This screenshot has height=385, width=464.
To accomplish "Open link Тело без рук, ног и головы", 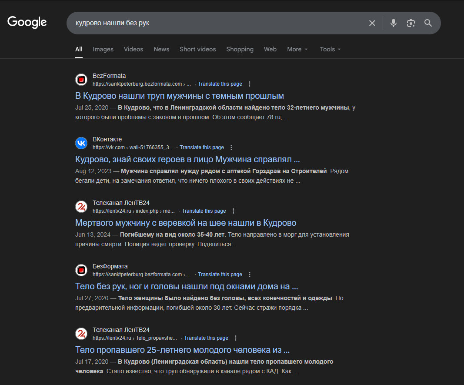I will pyautogui.click(x=187, y=286).
